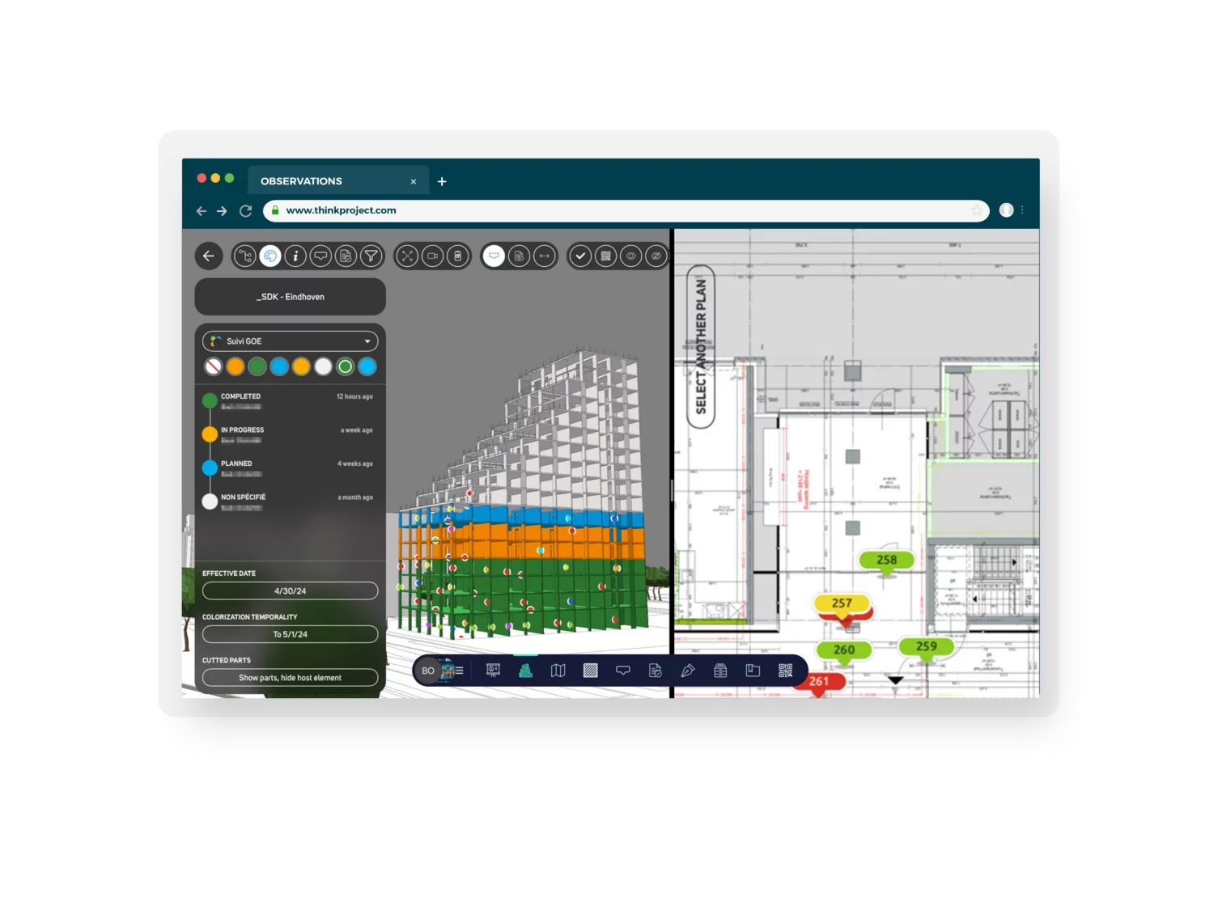1214x910 pixels.
Task: Open the Colorization Temporality 'To 5/1/24' selector
Action: (291, 634)
